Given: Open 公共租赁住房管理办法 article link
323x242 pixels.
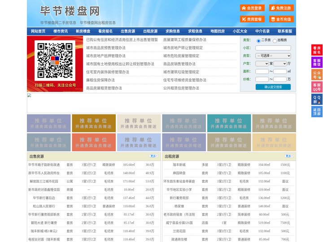Looking at the screenshot, I should [181, 88].
